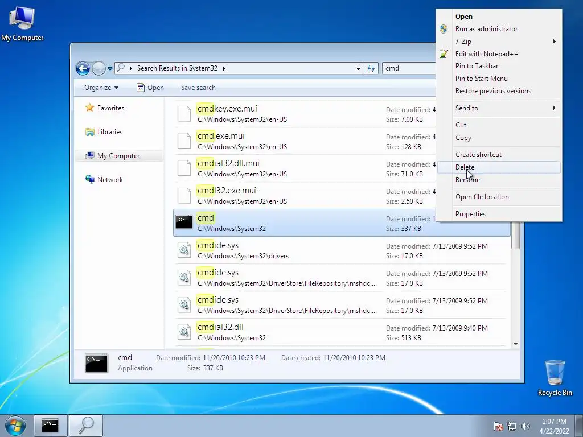Click the volume speaker tray icon

coord(525,426)
